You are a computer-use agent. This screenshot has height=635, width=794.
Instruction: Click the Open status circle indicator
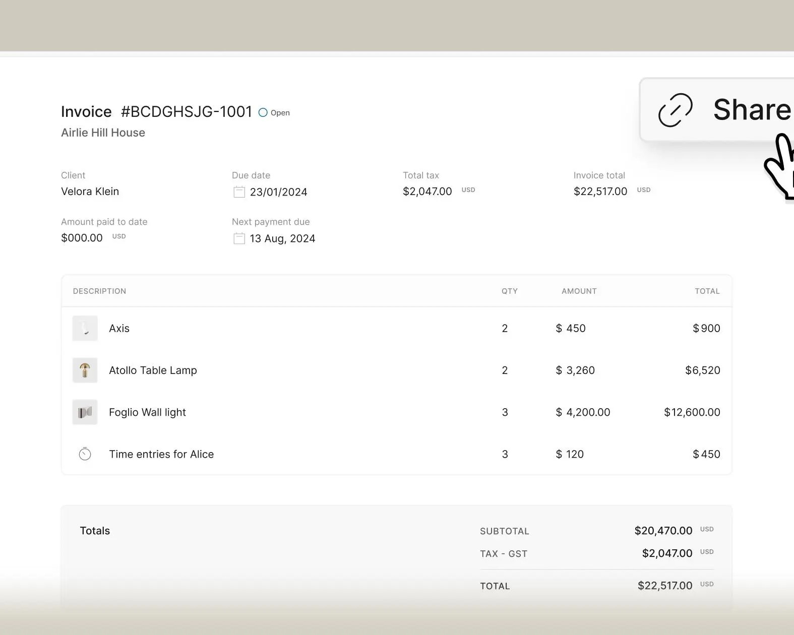click(x=263, y=112)
